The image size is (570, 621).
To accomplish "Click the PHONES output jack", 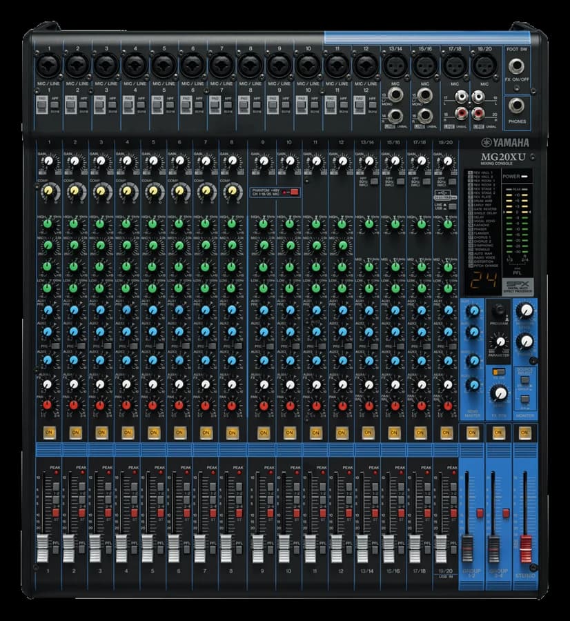I will [517, 106].
